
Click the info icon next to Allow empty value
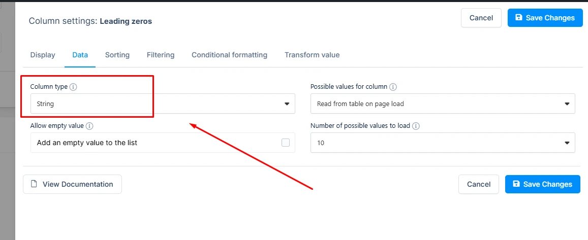click(89, 126)
